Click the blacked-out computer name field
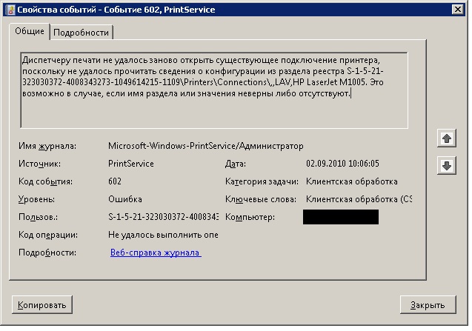 [341, 217]
